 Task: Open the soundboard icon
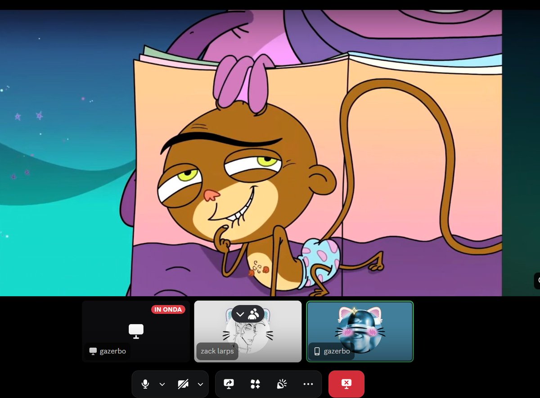click(282, 384)
